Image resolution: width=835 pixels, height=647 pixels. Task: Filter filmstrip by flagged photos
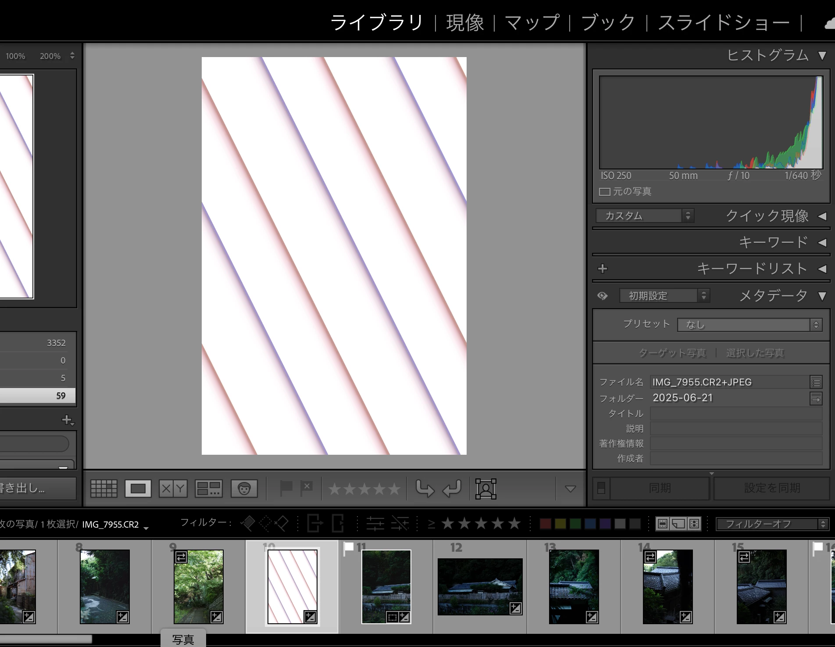coord(248,523)
